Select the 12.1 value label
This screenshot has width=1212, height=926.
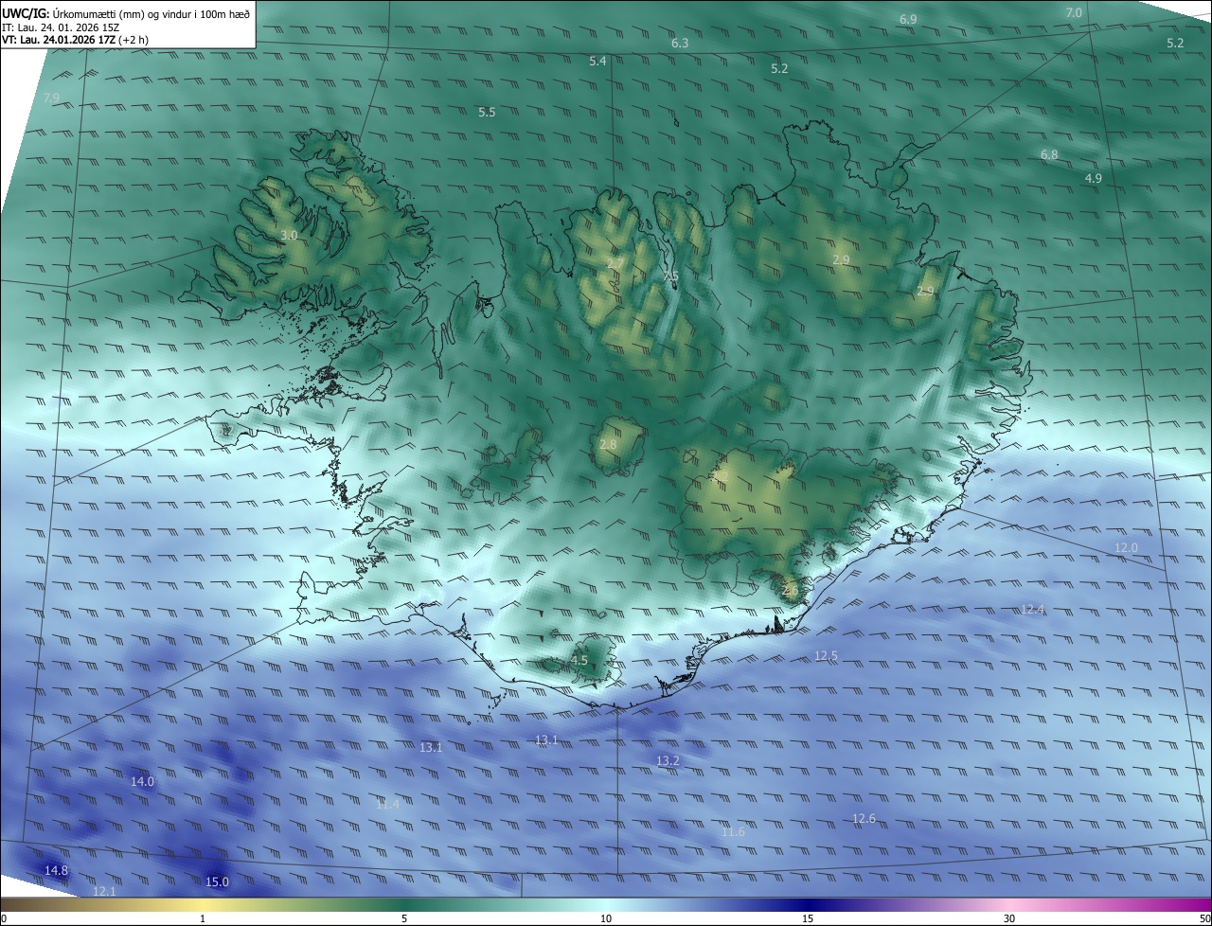(104, 891)
